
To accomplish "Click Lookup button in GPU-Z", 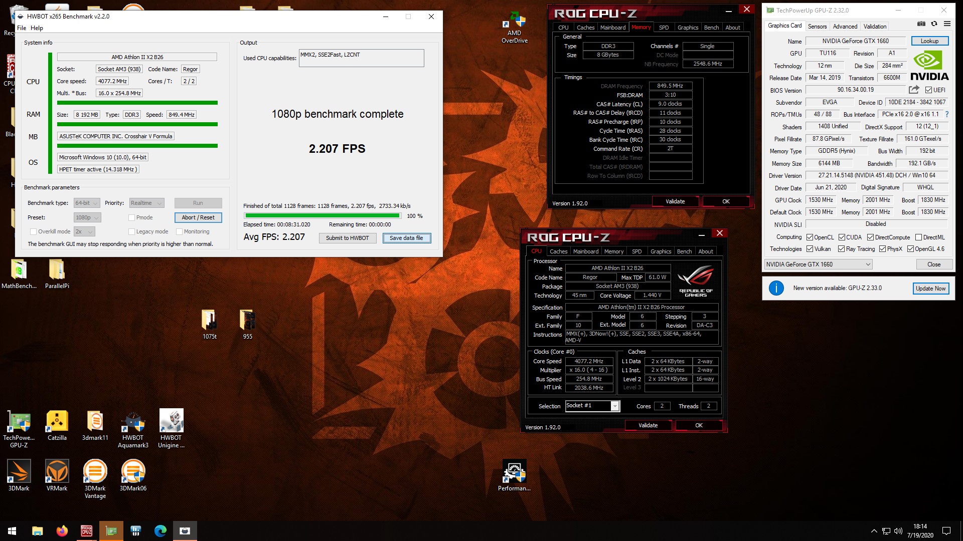I will [x=929, y=41].
